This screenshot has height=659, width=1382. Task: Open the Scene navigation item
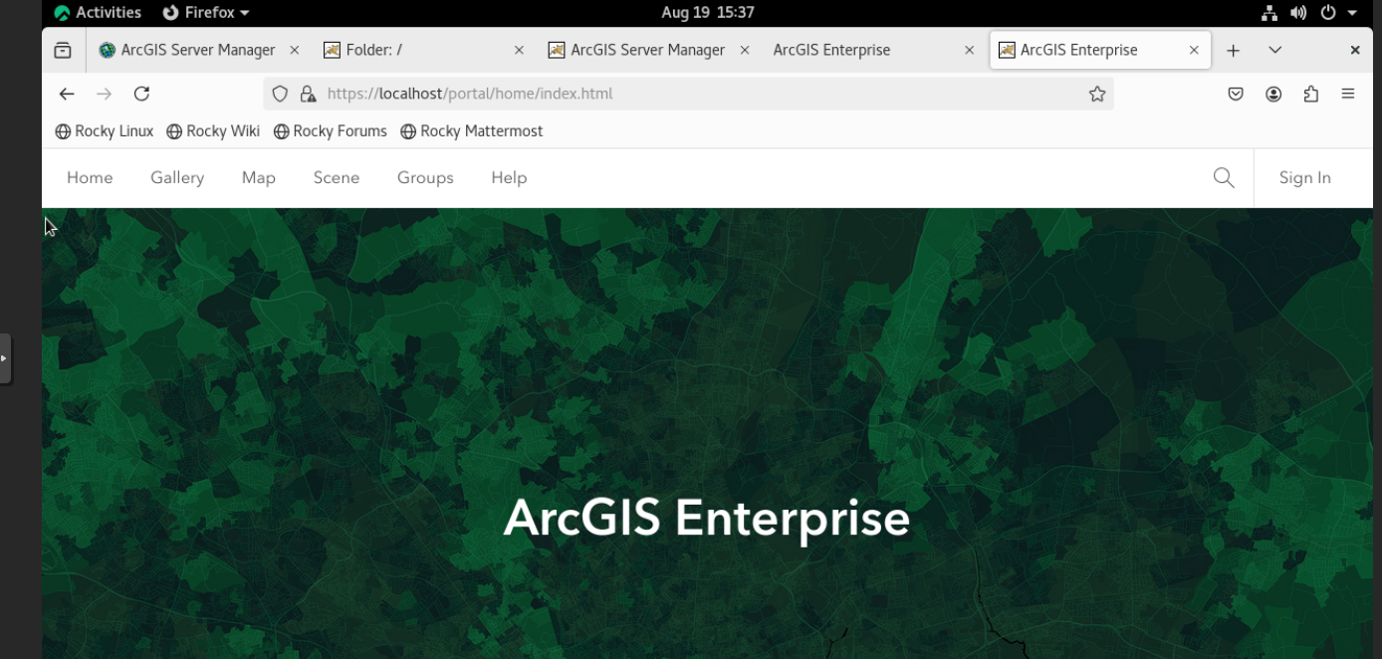[x=337, y=177]
